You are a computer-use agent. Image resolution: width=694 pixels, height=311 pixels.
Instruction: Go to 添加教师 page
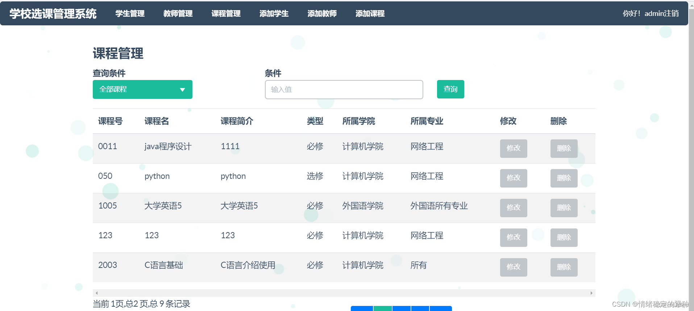click(322, 13)
